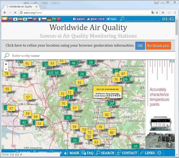This screenshot has height=158, width=179.
Task: Open the station marker showing AQI 61
Action: [x=80, y=82]
